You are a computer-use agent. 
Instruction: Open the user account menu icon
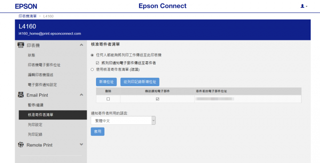pos(304,6)
